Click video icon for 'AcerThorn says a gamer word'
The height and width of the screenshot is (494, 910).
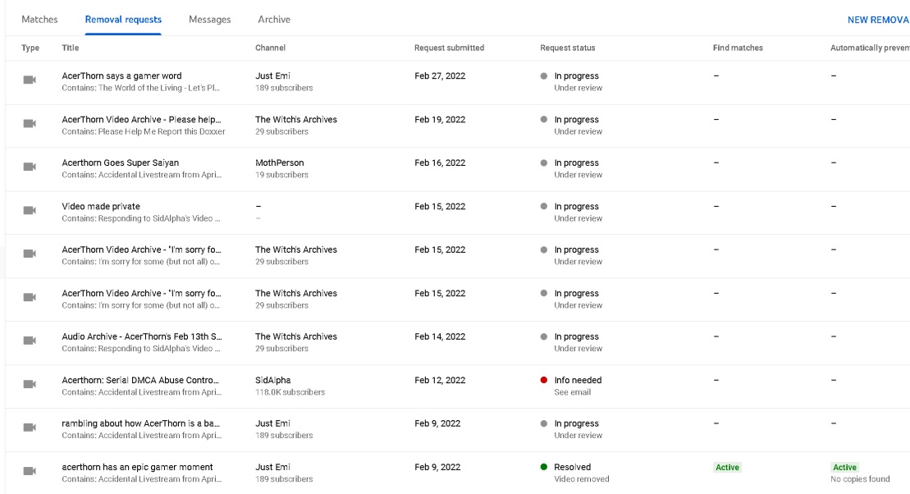pos(30,80)
